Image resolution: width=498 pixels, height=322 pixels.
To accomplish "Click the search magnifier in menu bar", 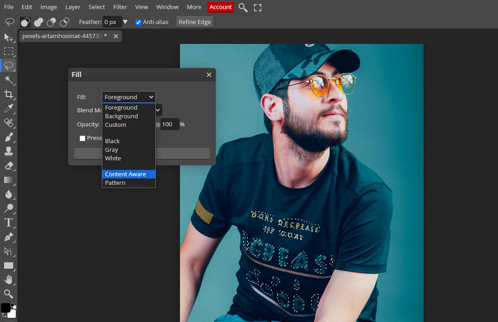I will [x=243, y=7].
